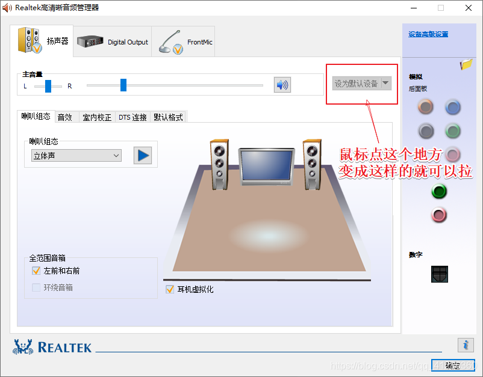Click the 确定 OK button
This screenshot has height=377, width=483.
click(452, 366)
